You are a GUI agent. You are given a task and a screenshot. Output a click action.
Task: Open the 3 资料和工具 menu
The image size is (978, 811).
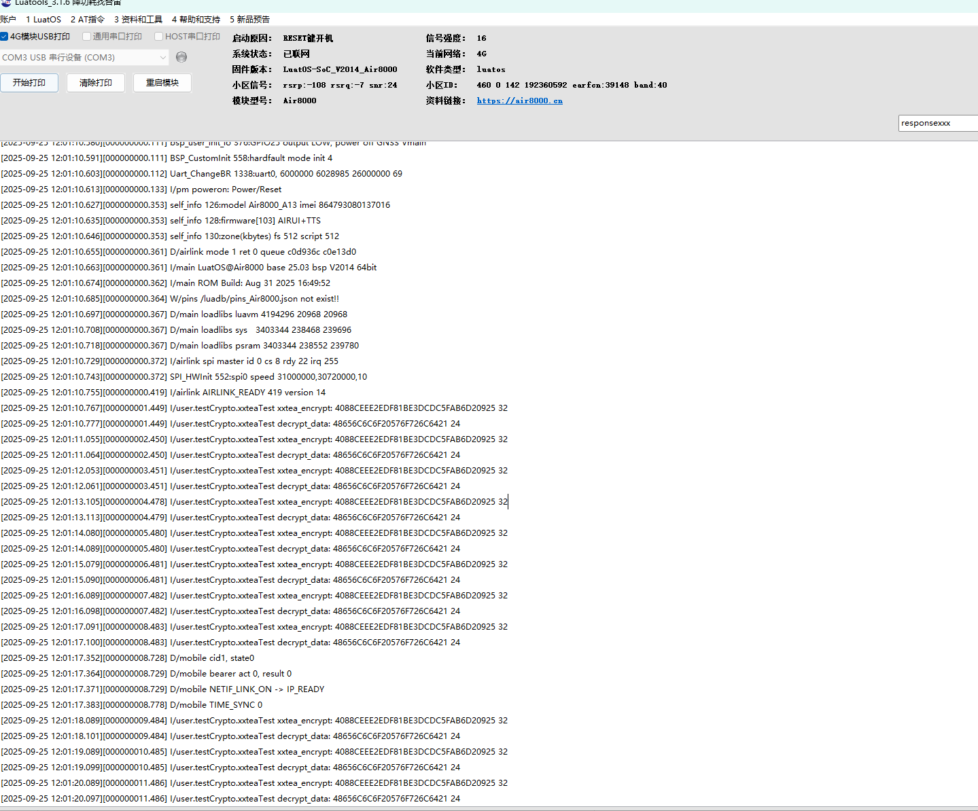coord(138,20)
